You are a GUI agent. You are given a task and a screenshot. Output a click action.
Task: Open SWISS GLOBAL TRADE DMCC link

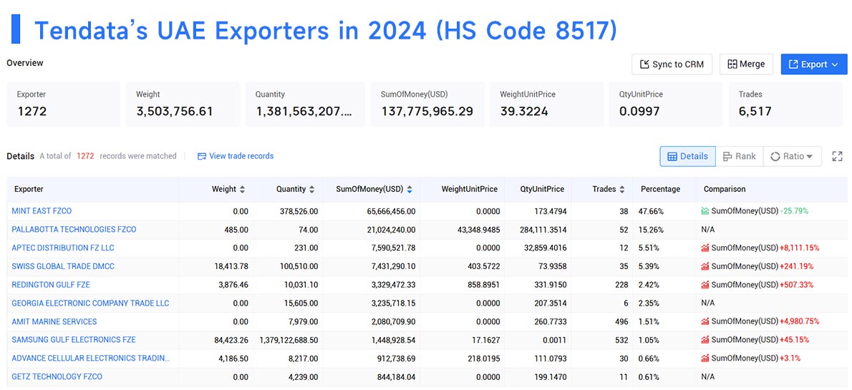click(63, 266)
